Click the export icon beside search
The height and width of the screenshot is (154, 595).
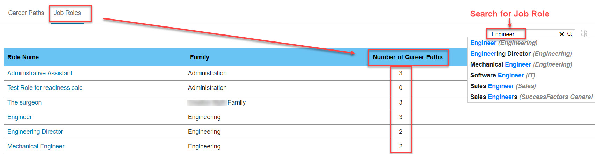click(585, 34)
